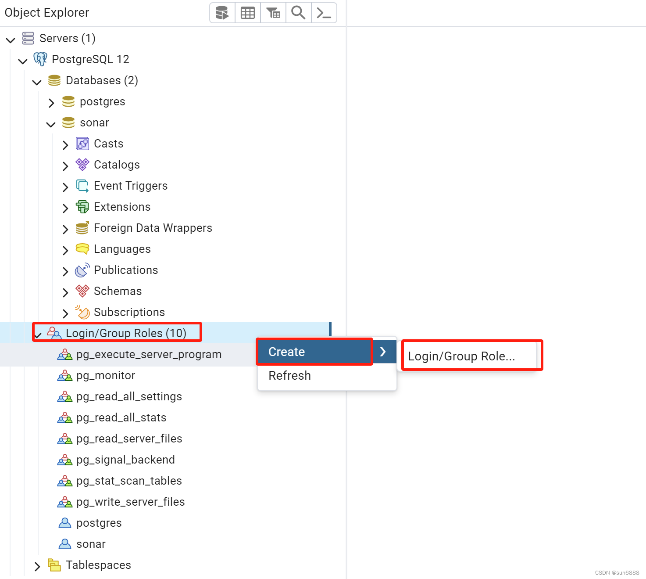Click the Subscriptions node icon
The width and height of the screenshot is (646, 579).
[82, 312]
